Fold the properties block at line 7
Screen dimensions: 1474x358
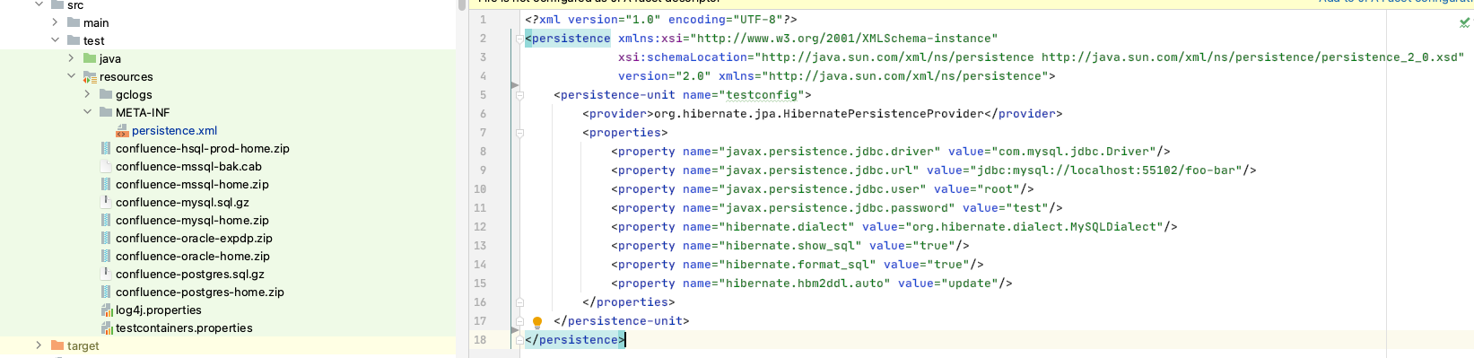(x=519, y=133)
